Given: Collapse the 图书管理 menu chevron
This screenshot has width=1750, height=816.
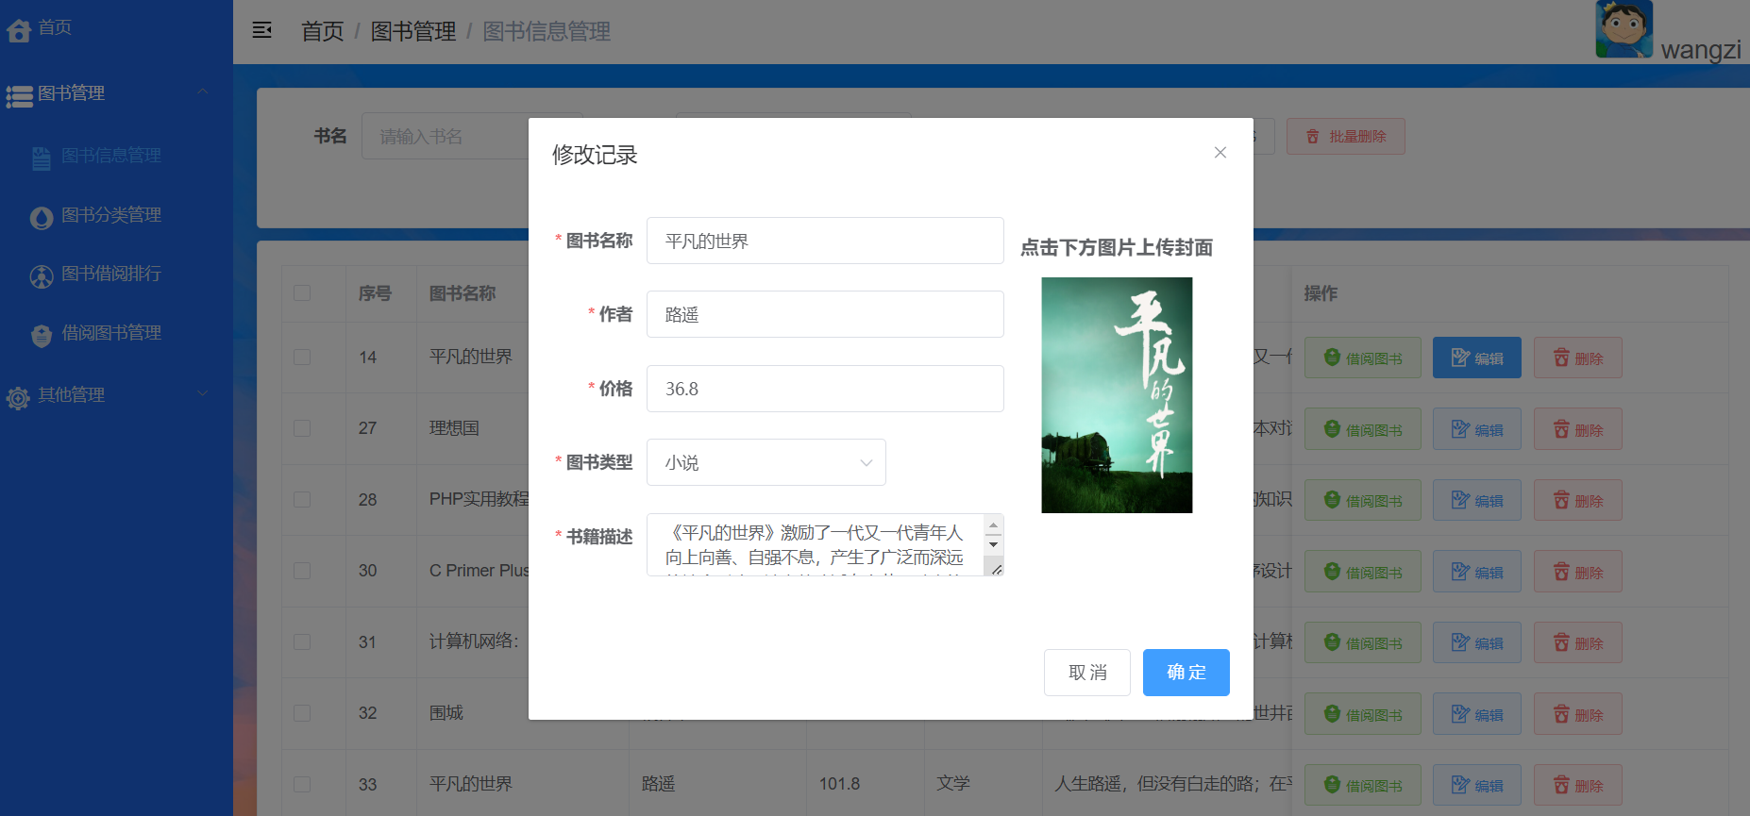Looking at the screenshot, I should tap(202, 92).
